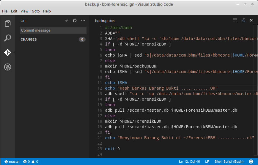Refresh the Git changes list
The width and height of the screenshot is (258, 165).
[x=75, y=21]
